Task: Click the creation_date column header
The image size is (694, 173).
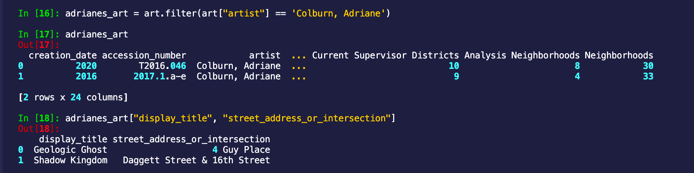Action: pos(63,55)
